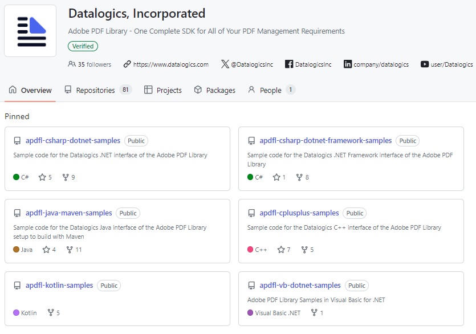Screen dimensions: 476x334
Task: Click the star icon on apdfl-csharp-dotnet-samples
Action: [x=42, y=177]
